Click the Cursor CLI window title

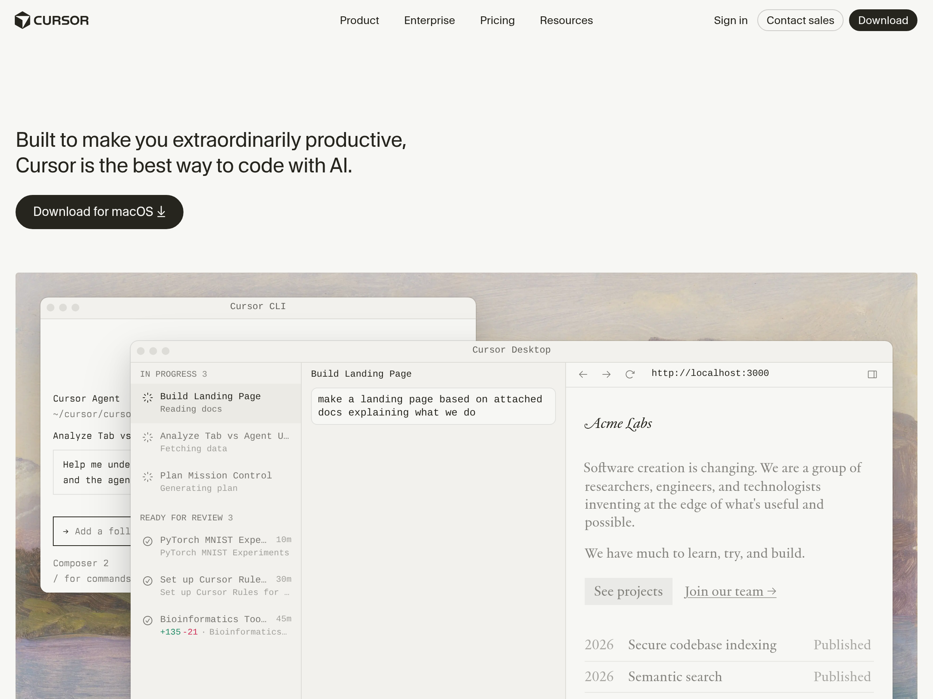coord(258,306)
